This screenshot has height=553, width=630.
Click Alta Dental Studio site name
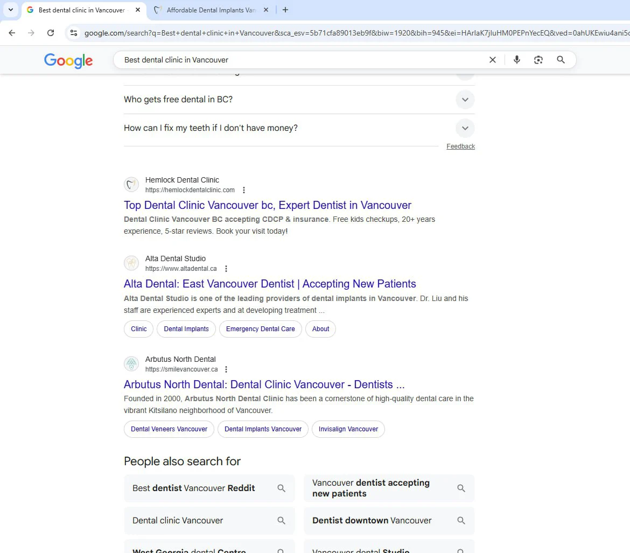(175, 258)
